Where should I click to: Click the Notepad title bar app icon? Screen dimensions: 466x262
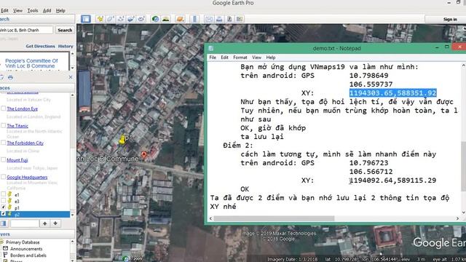pos(211,48)
